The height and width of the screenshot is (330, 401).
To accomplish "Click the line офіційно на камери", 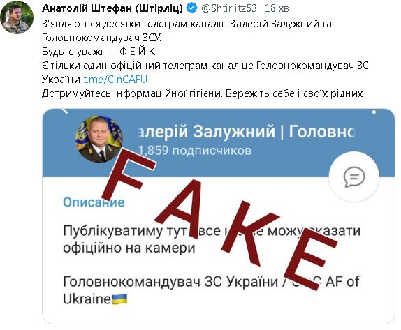I will tap(129, 248).
